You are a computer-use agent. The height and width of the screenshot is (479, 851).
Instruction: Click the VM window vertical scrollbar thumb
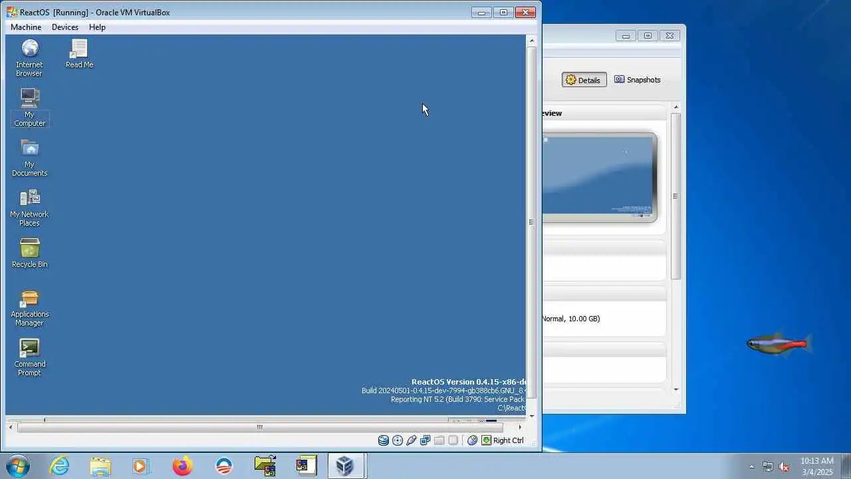click(x=531, y=222)
